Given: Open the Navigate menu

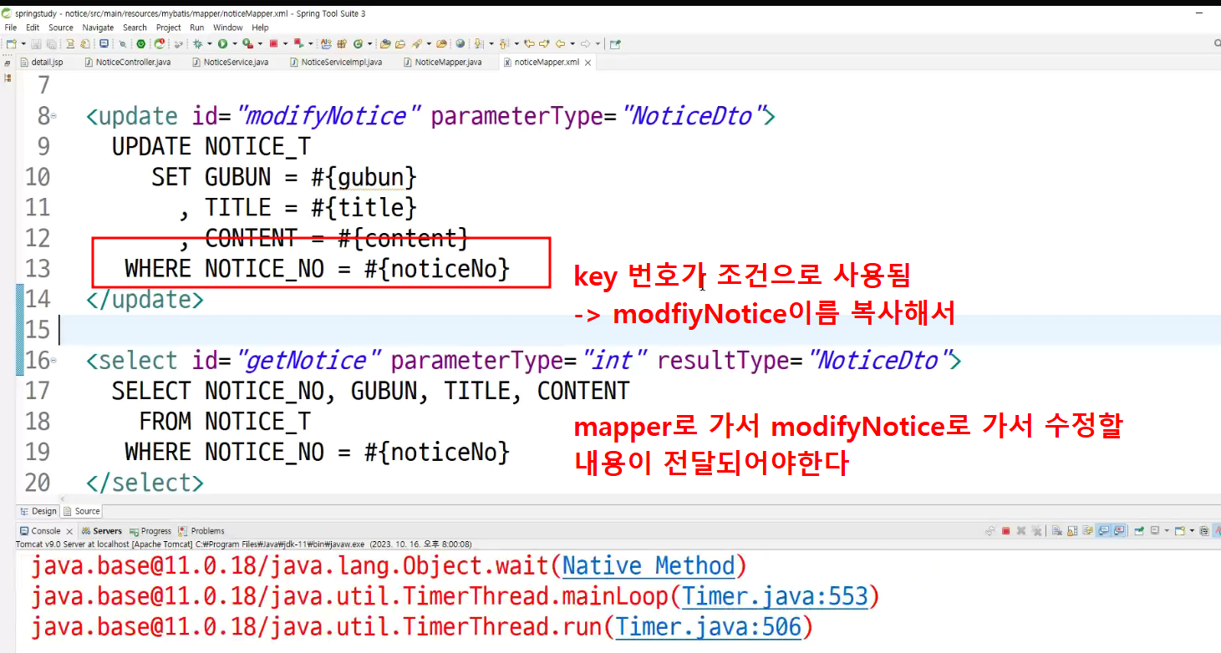Looking at the screenshot, I should (98, 28).
